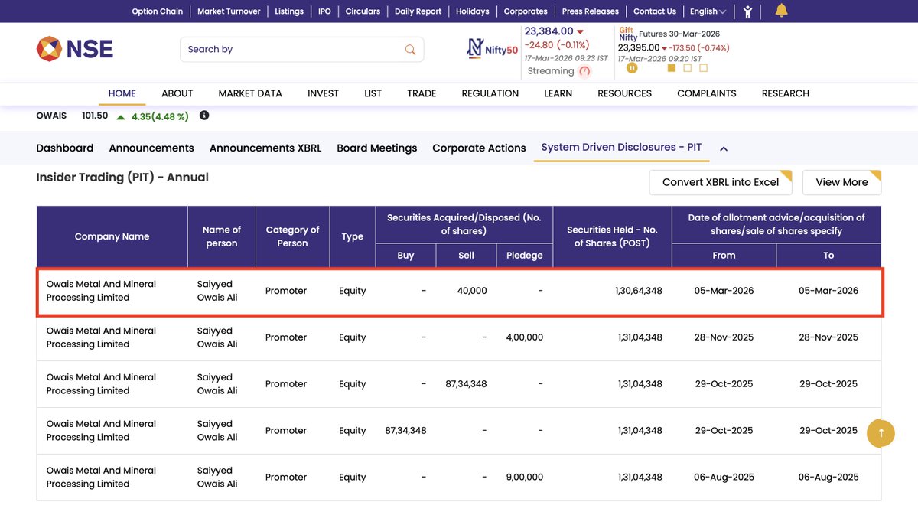The width and height of the screenshot is (918, 515).
Task: Switch to the Board Meetings tab
Action: click(x=377, y=148)
